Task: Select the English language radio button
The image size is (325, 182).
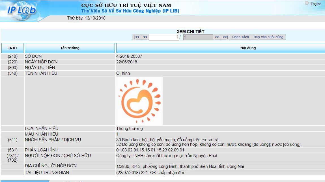Action: click(307, 3)
